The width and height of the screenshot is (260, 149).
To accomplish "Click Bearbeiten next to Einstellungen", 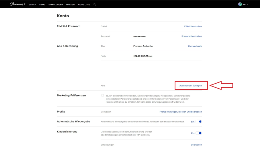I will [196, 145].
